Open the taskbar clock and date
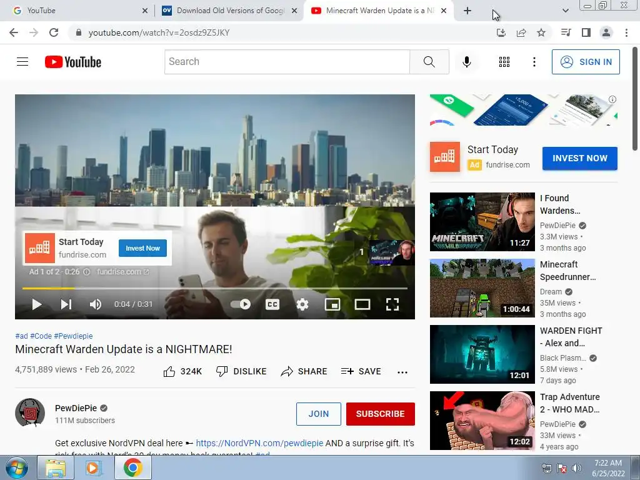Screen dimensions: 640x480 click(608, 467)
